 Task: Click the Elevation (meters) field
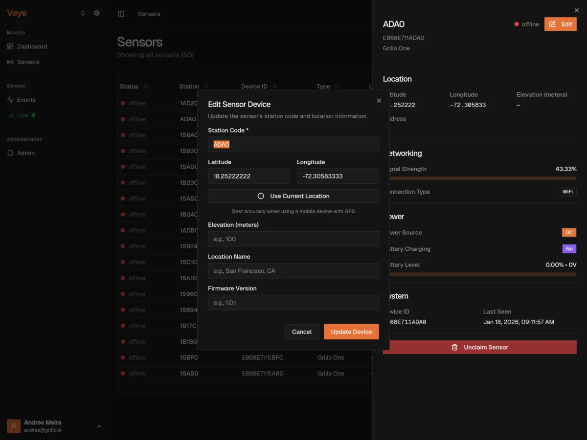(x=293, y=239)
